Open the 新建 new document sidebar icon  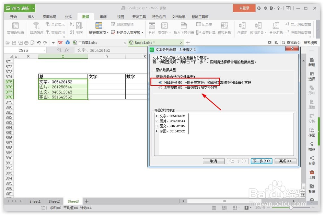[311, 62]
